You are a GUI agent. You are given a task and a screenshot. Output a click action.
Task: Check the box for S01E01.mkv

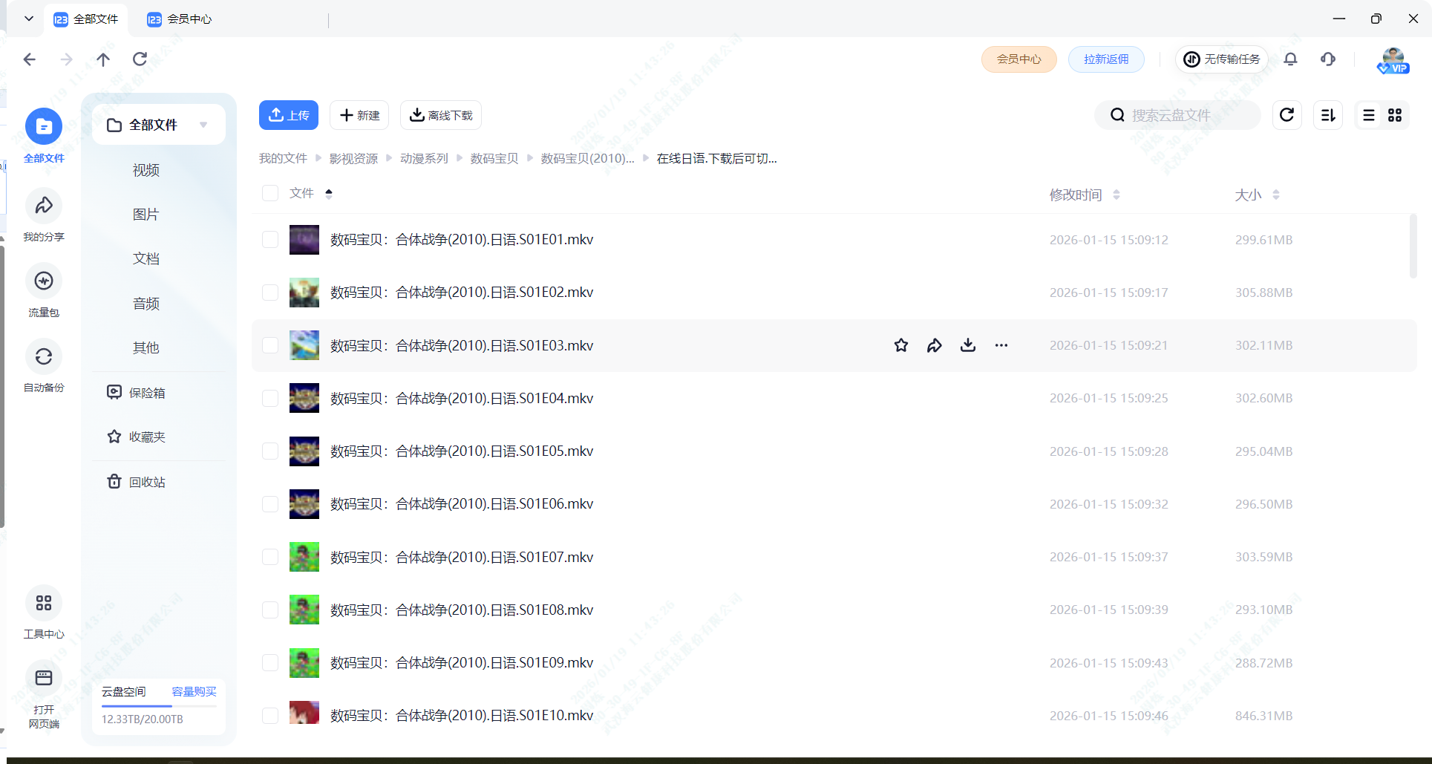point(270,240)
